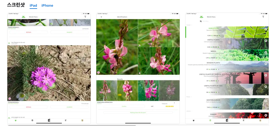Collapse the Europe section header

coord(189,97)
